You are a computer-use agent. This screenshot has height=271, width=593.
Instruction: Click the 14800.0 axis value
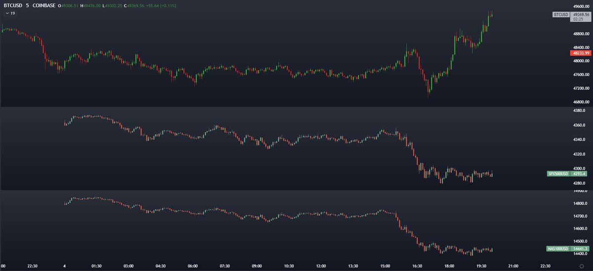pos(580,203)
